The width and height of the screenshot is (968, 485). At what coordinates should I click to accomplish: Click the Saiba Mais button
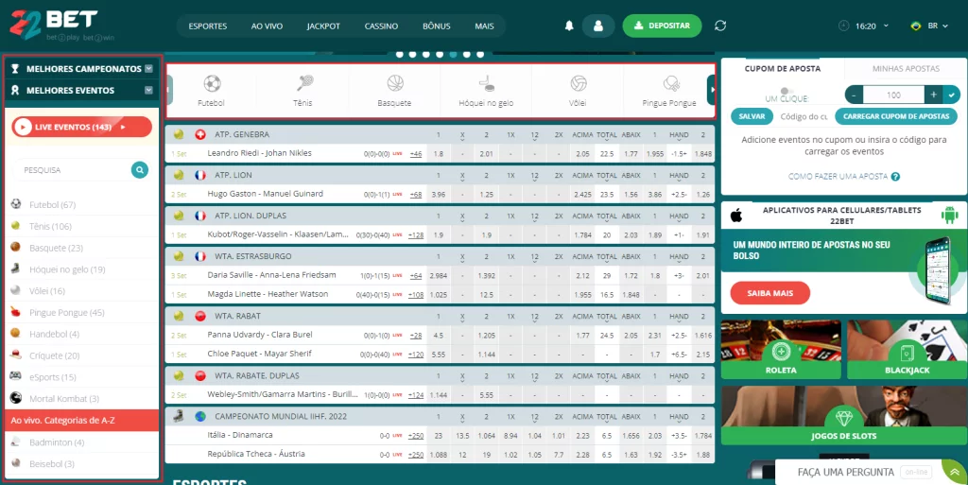tap(769, 293)
